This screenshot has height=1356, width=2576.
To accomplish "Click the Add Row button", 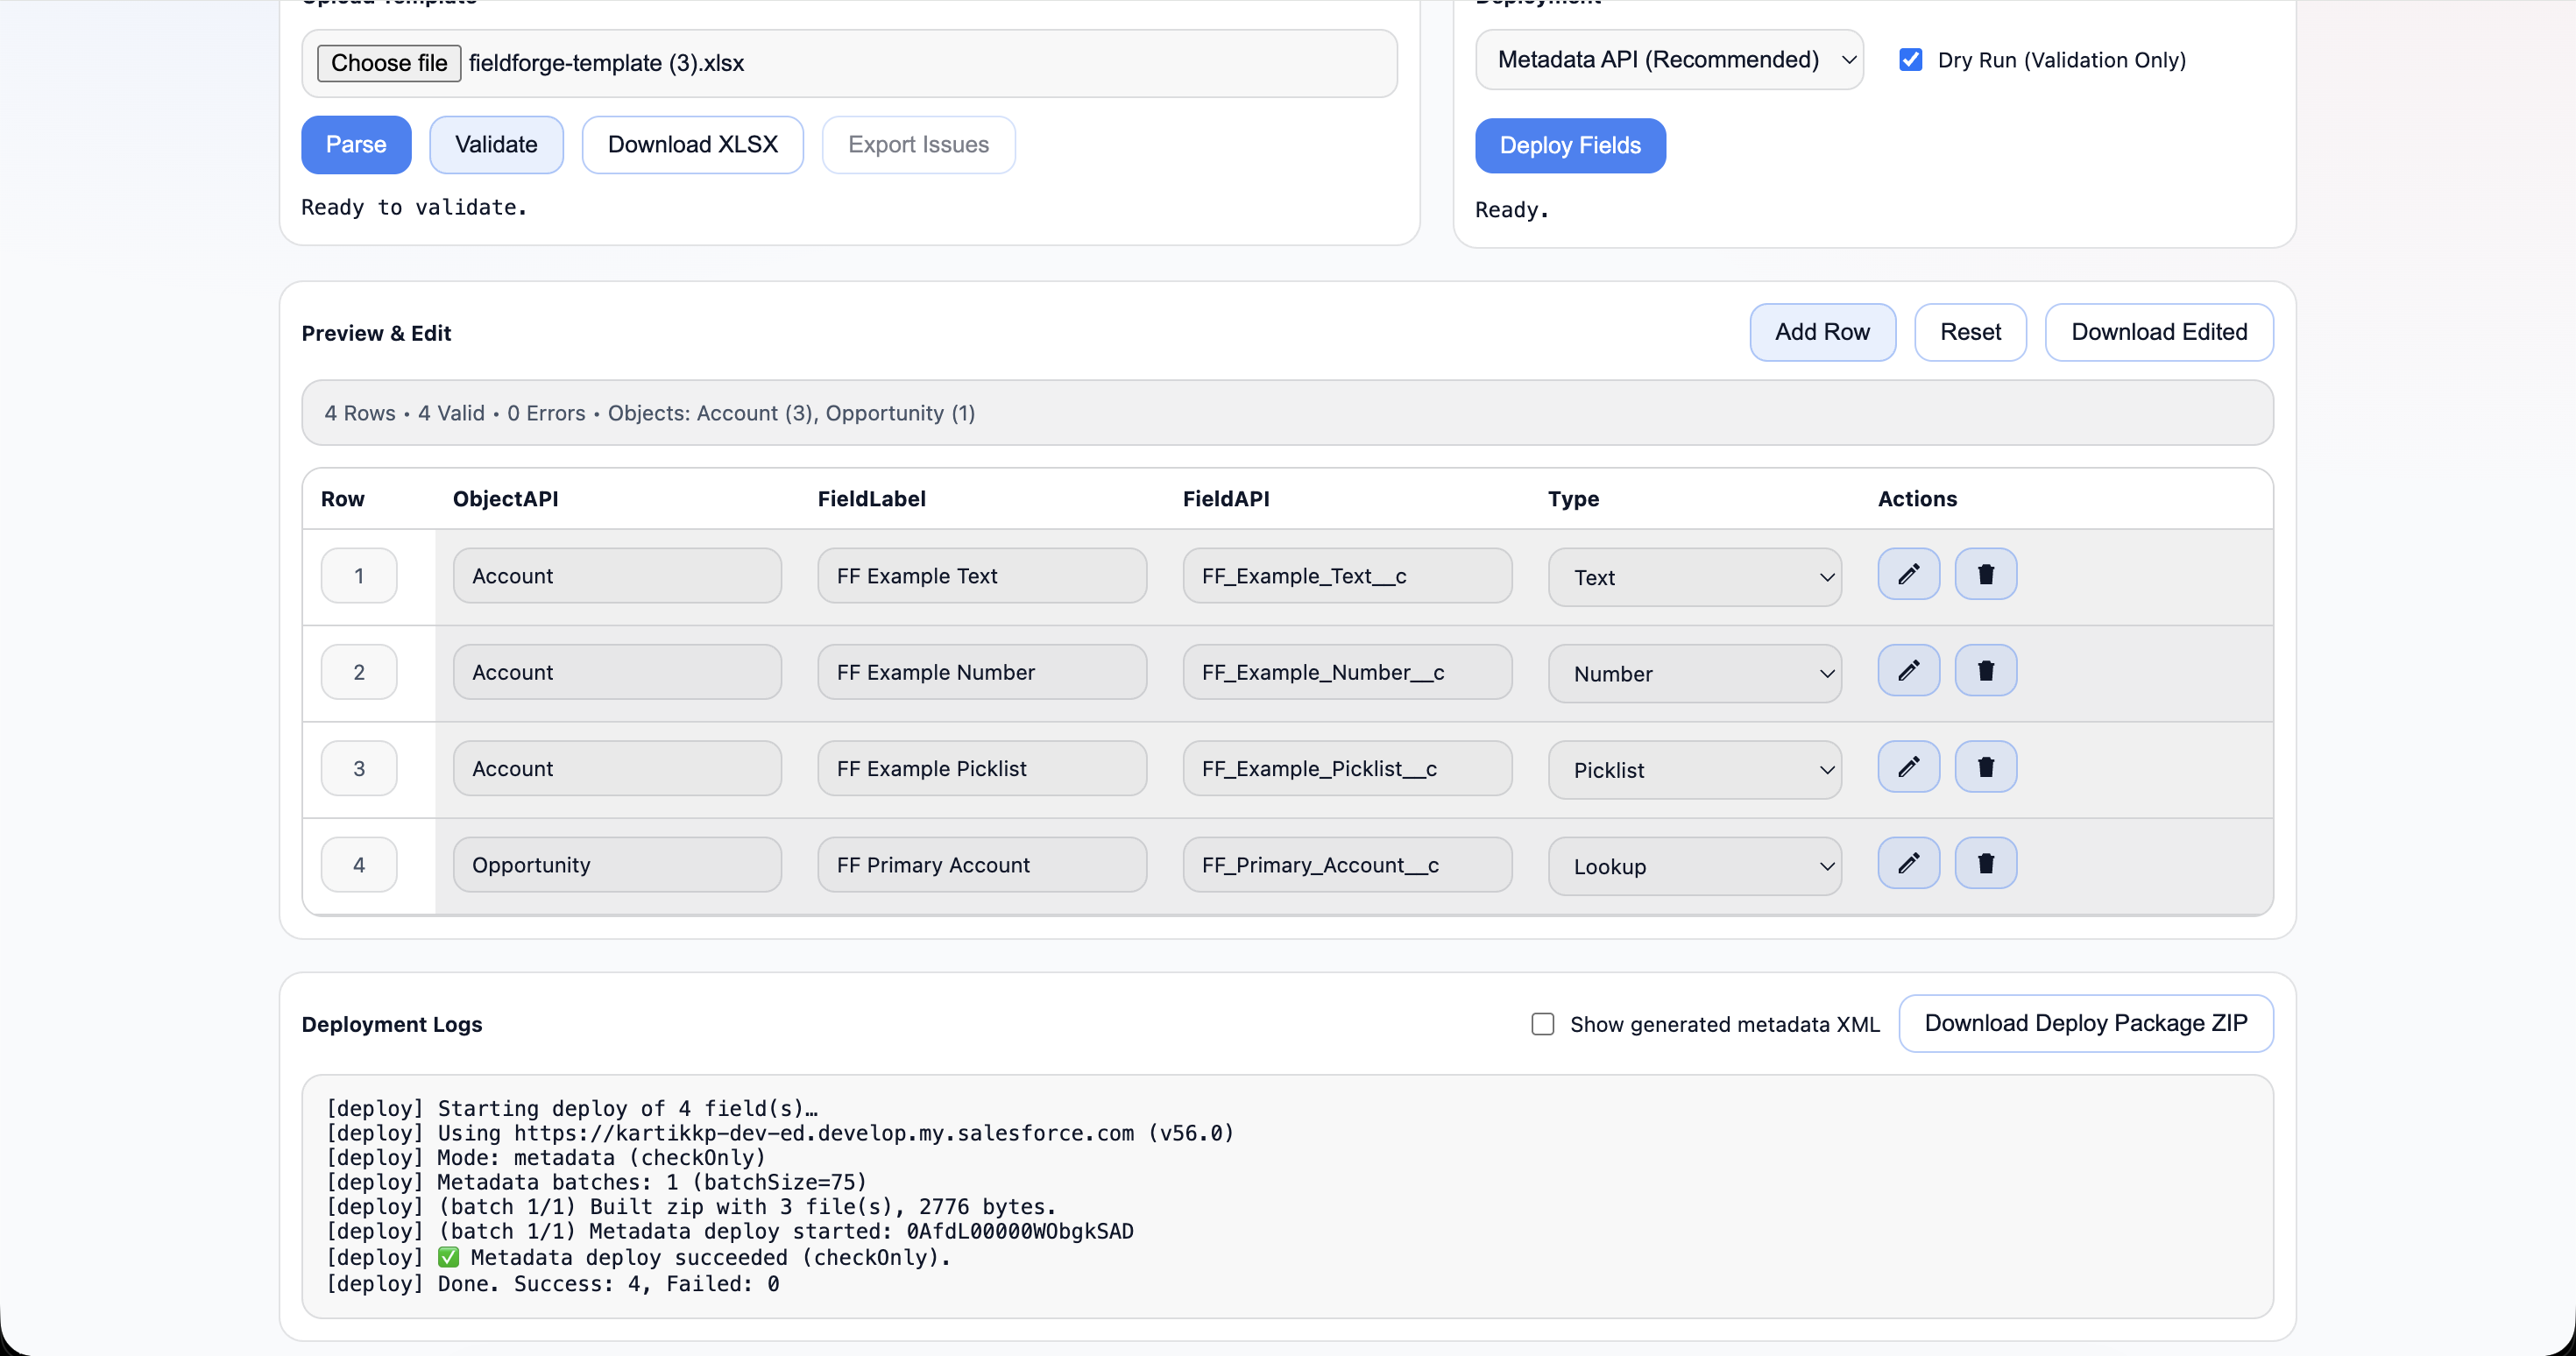I will (x=1822, y=332).
